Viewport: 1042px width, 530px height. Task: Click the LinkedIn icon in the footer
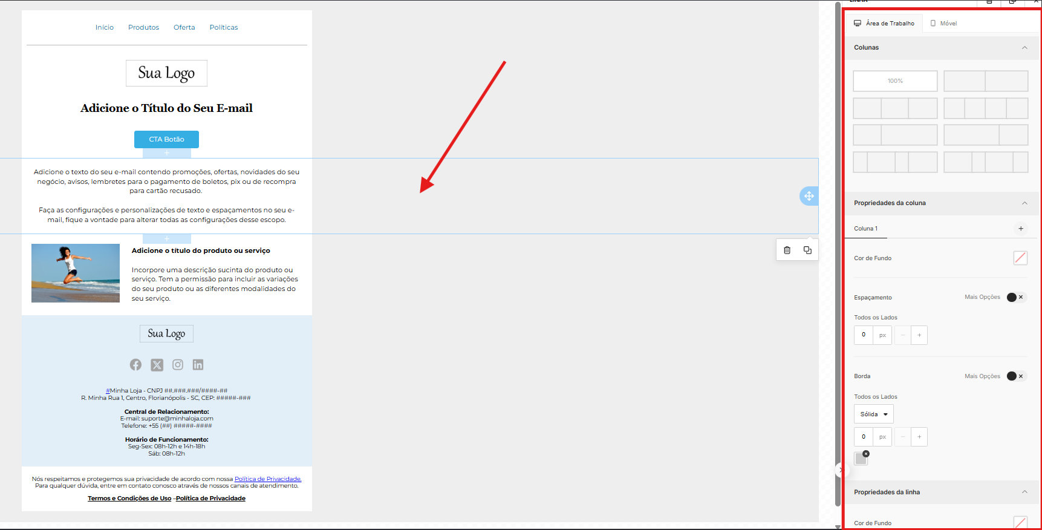198,365
